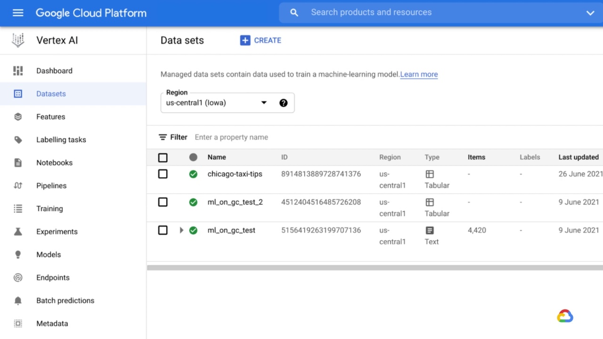
Task: Click the Dashboard sidebar icon
Action: (18, 71)
